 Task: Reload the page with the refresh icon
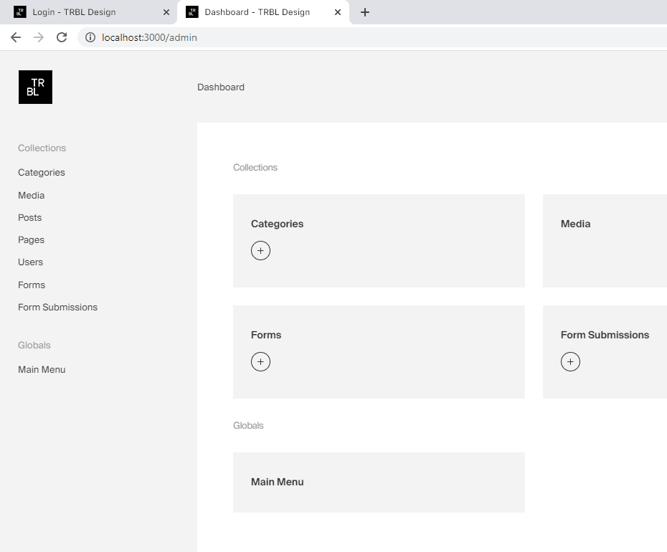pos(62,37)
